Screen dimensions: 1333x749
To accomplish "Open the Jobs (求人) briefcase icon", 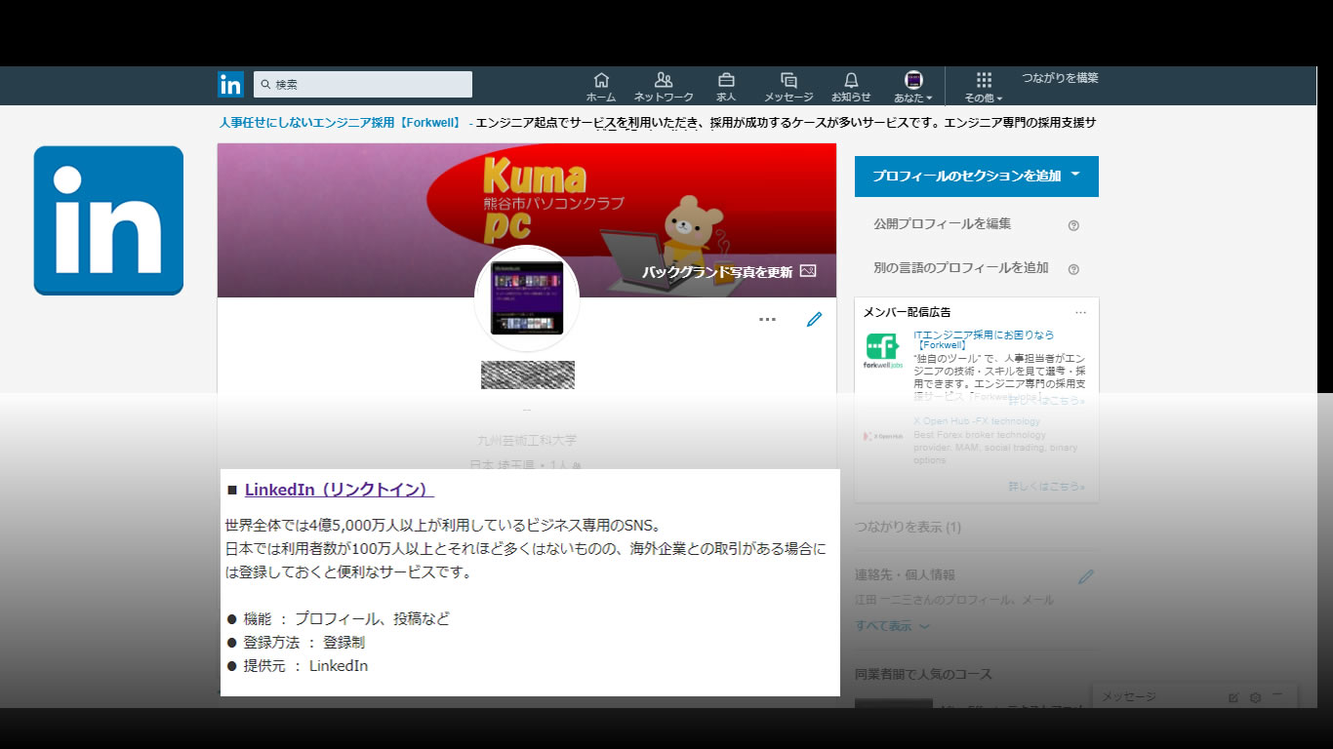I will (x=726, y=87).
